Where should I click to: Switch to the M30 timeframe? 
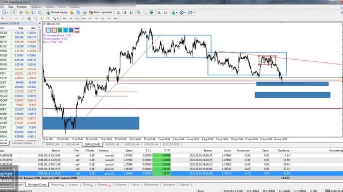tap(84, 19)
